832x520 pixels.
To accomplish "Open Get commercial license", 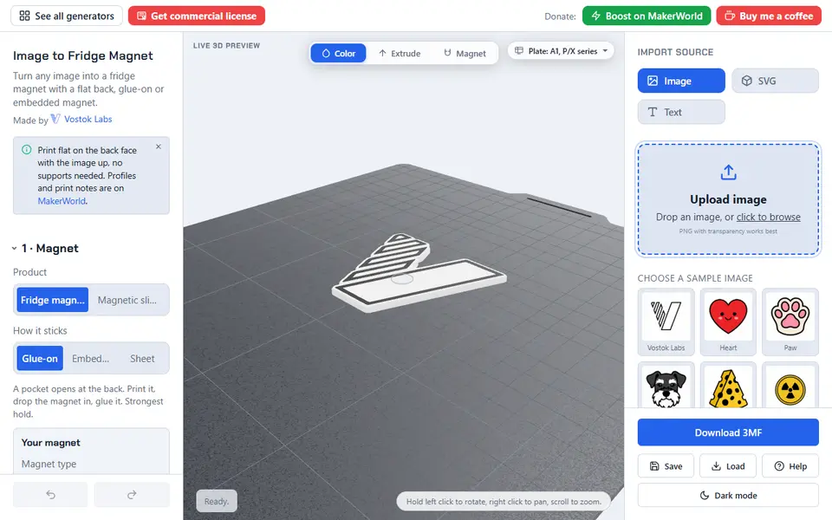I will click(197, 16).
